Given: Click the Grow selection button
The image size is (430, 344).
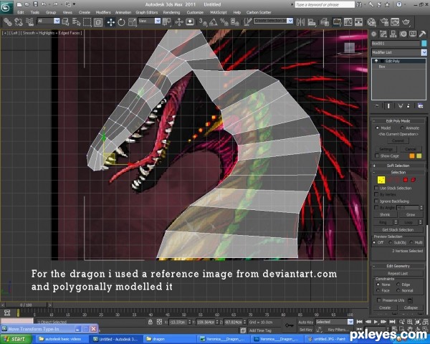Looking at the screenshot, I should point(410,214).
